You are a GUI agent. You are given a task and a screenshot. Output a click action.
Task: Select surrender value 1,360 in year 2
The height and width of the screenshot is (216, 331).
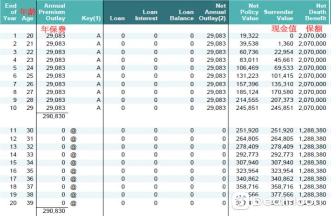point(286,44)
